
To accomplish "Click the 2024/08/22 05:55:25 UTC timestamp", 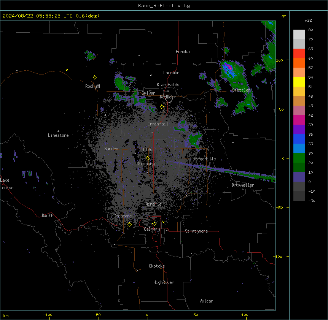I will coord(38,16).
